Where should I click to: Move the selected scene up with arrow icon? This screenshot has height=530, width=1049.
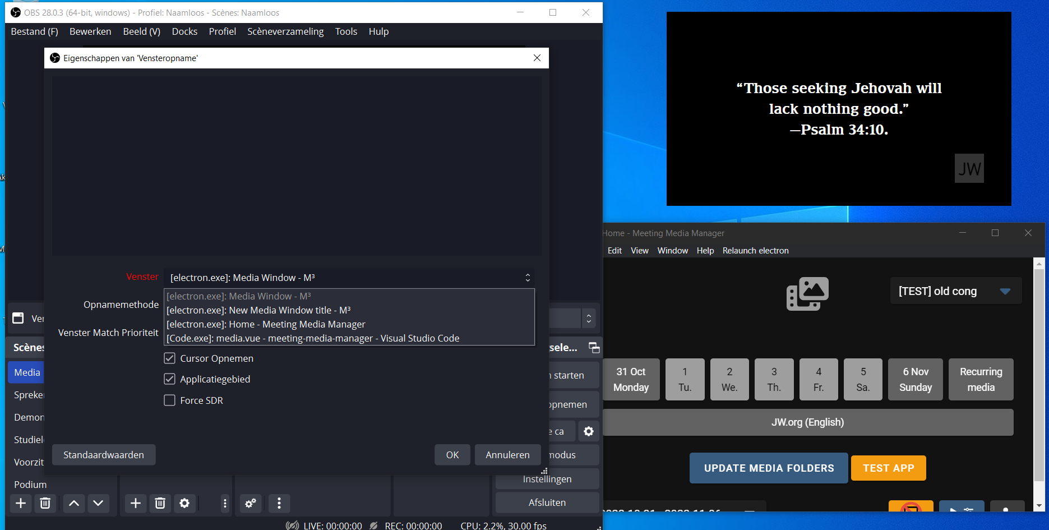73,503
